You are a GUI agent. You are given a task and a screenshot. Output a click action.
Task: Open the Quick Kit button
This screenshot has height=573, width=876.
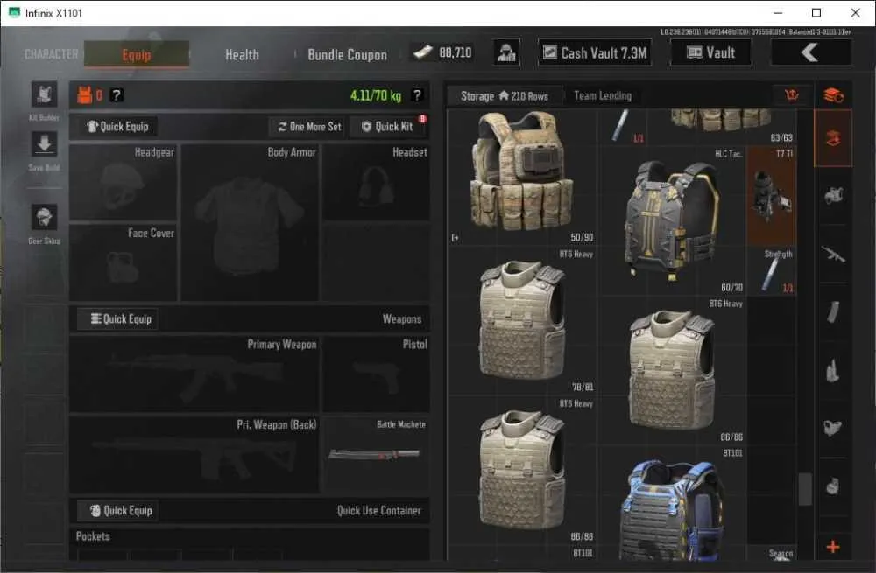[x=388, y=127]
